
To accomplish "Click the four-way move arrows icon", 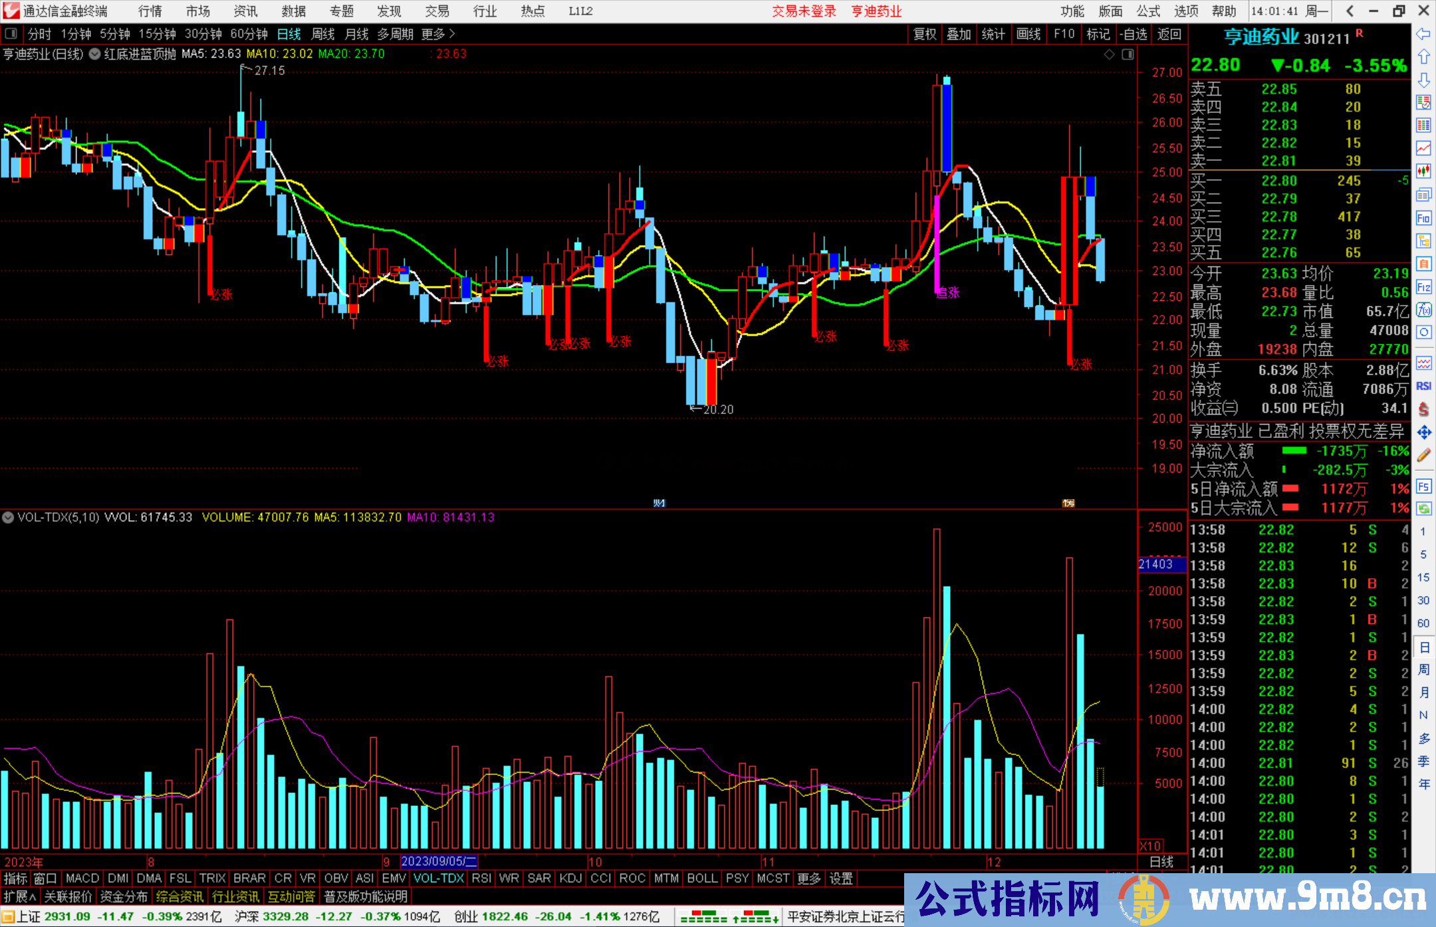I will coord(1423,433).
